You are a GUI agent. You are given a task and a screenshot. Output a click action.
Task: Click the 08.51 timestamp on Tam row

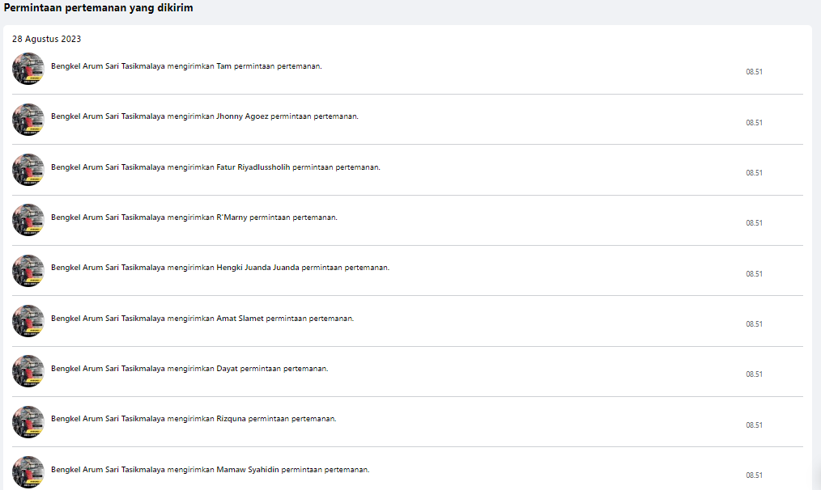(x=754, y=72)
